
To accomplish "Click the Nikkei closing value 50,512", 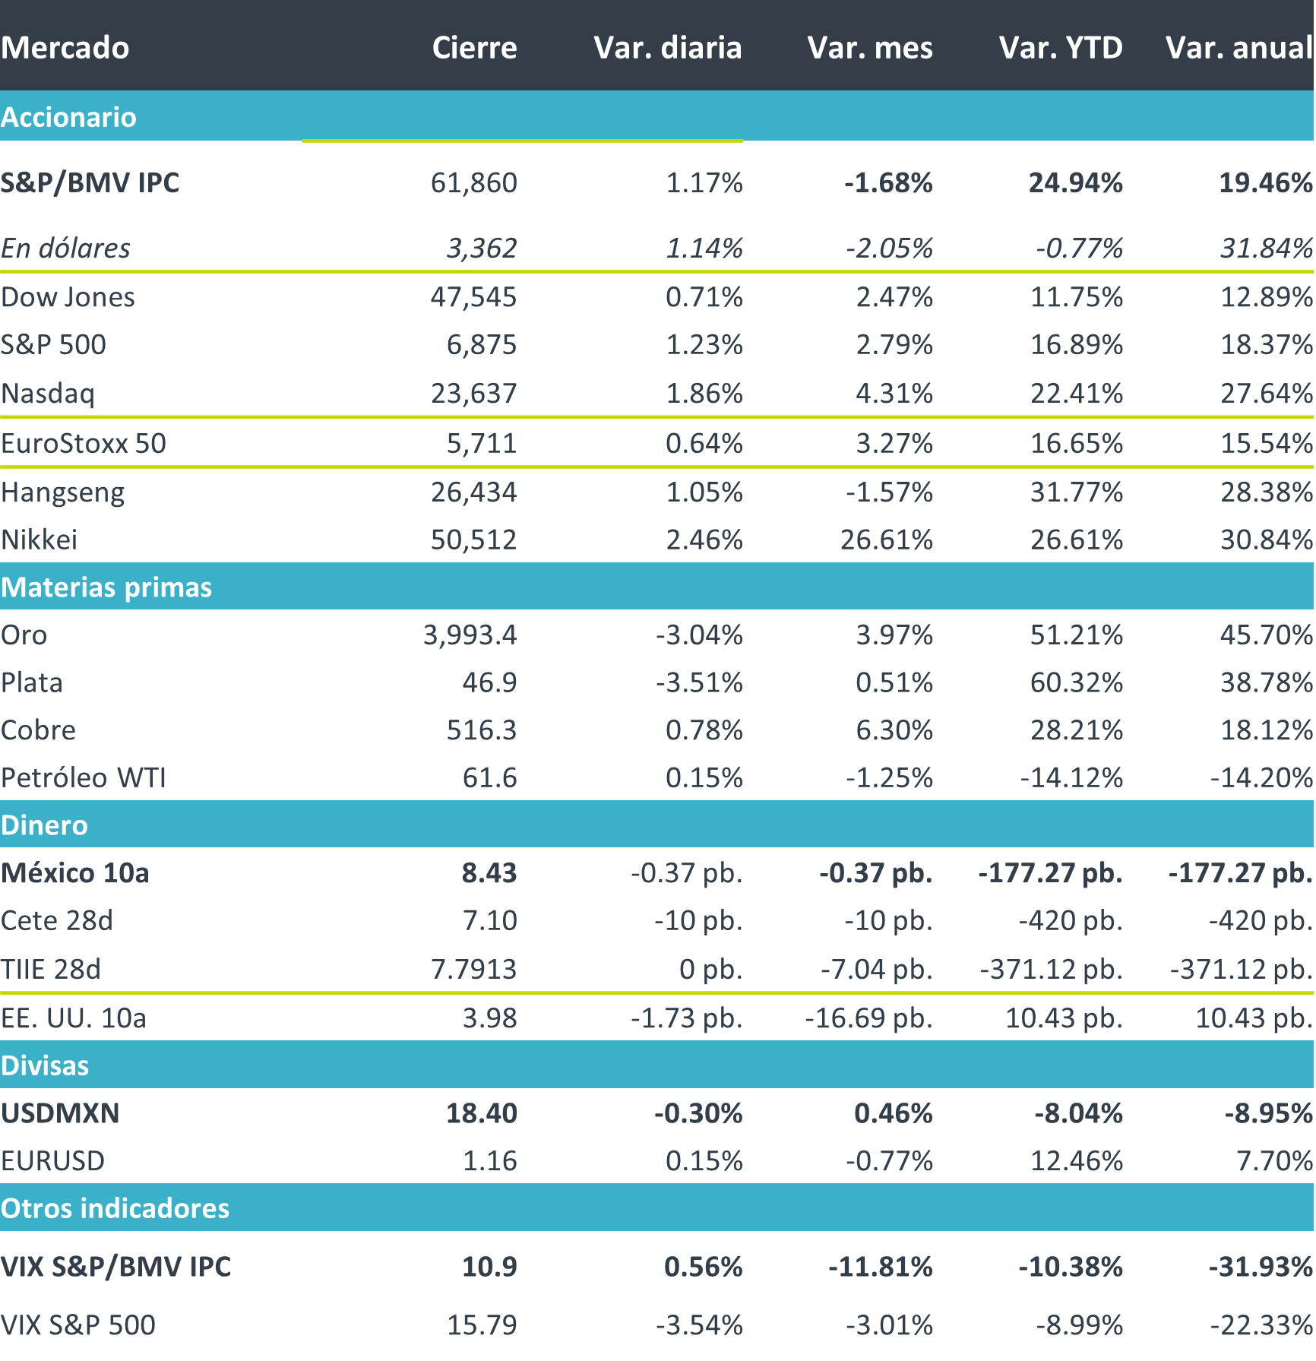I will [473, 540].
